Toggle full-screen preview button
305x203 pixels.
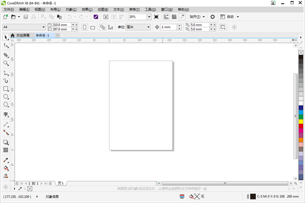pos(156,17)
